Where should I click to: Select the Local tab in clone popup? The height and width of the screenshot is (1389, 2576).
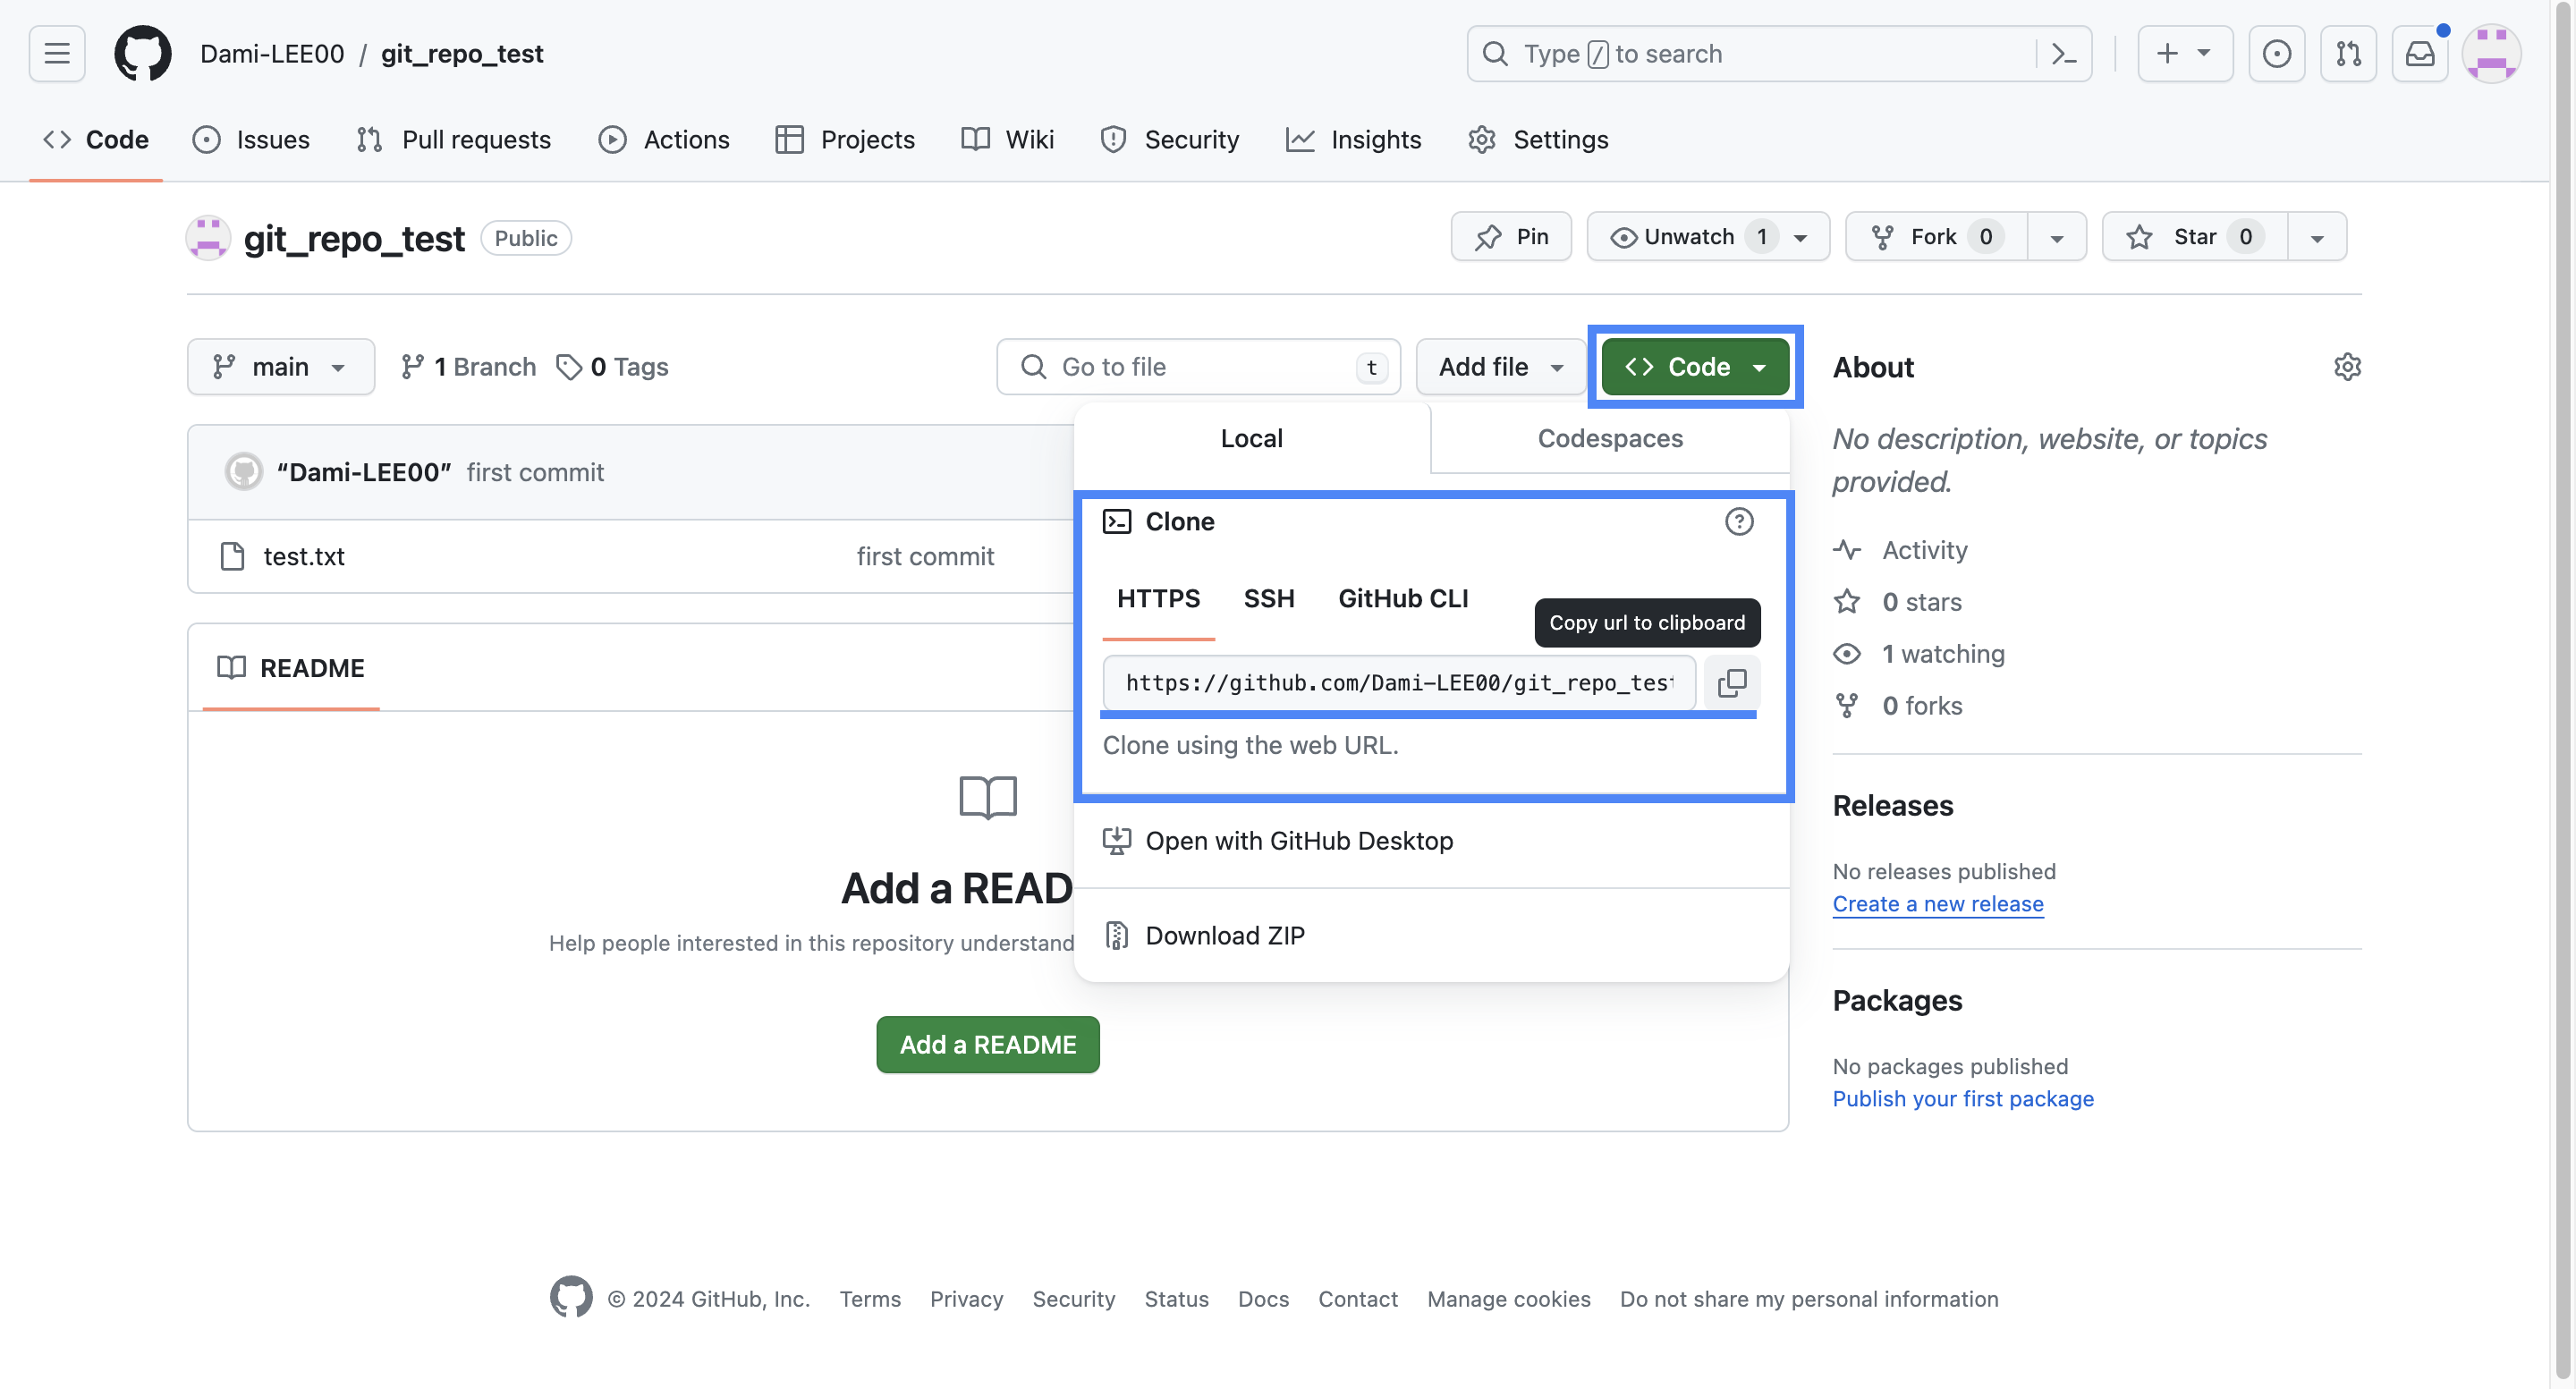(1252, 438)
